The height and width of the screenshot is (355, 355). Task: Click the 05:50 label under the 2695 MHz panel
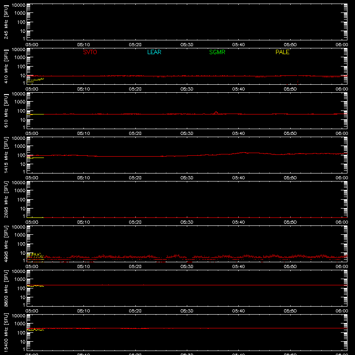point(290,222)
